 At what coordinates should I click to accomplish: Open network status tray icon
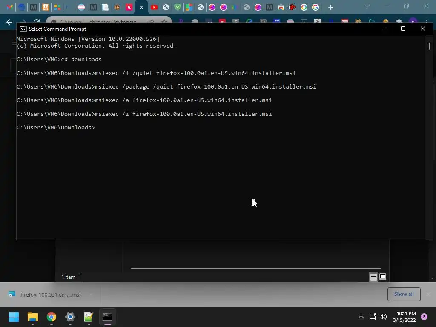[x=373, y=317]
